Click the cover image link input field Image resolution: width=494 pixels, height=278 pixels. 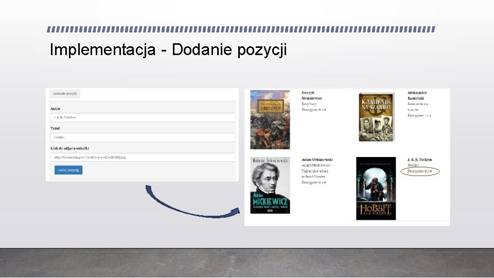[x=143, y=157]
